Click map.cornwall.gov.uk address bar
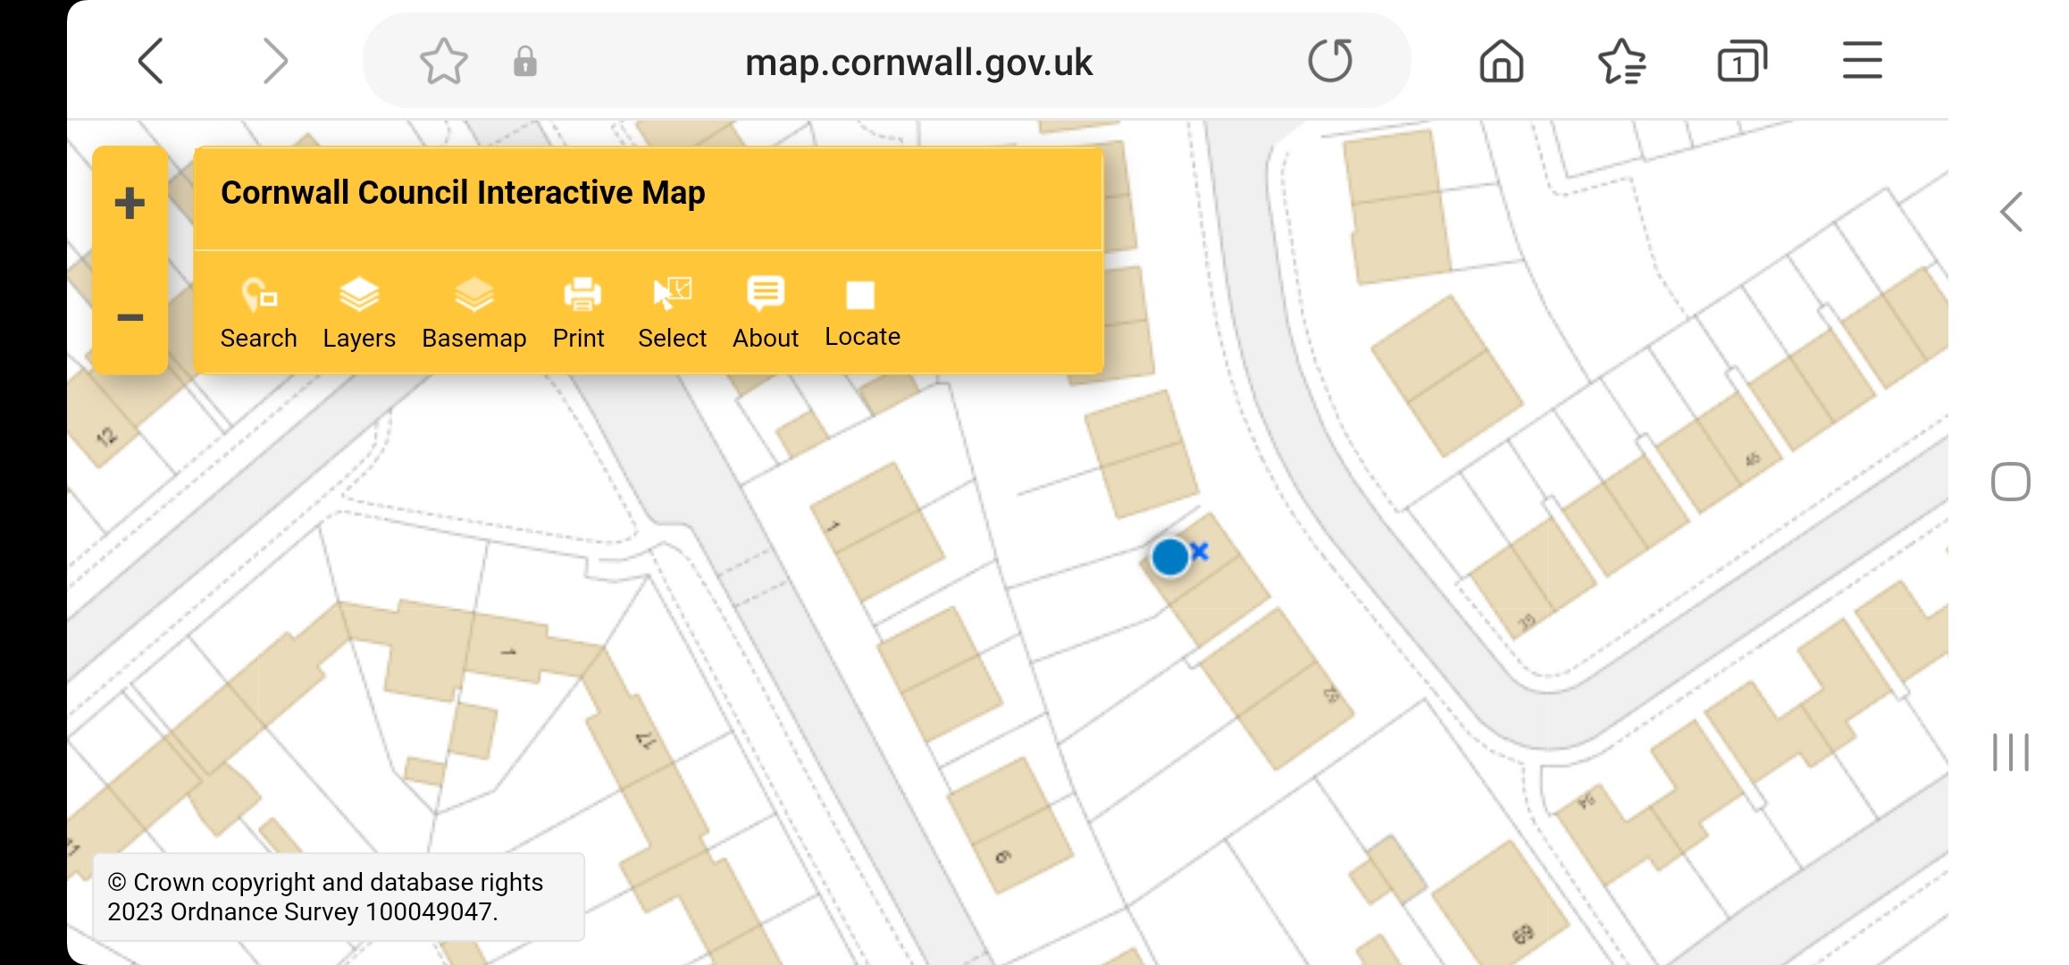This screenshot has width=2069, height=965. 917,62
